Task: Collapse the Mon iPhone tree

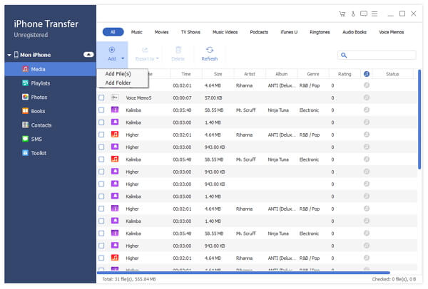Action: point(9,55)
